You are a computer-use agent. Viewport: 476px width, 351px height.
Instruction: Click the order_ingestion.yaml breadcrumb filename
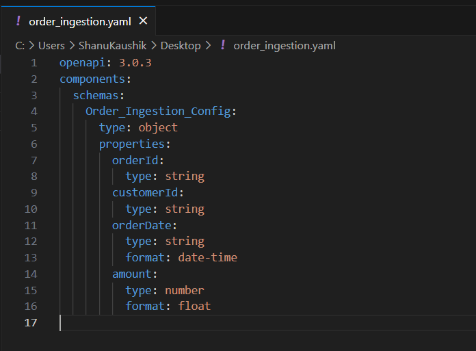tap(285, 46)
